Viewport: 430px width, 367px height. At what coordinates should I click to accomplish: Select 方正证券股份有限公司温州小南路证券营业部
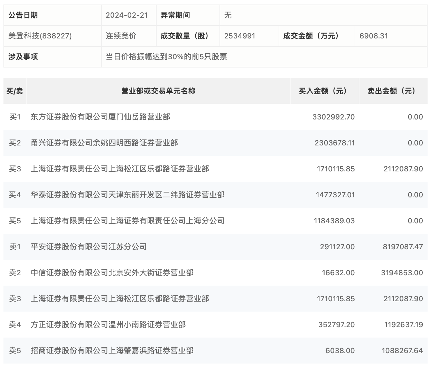[108, 325]
